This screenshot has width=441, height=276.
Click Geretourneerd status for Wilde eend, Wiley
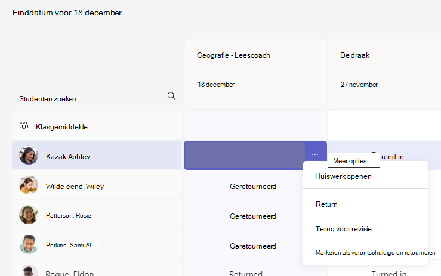(252, 187)
